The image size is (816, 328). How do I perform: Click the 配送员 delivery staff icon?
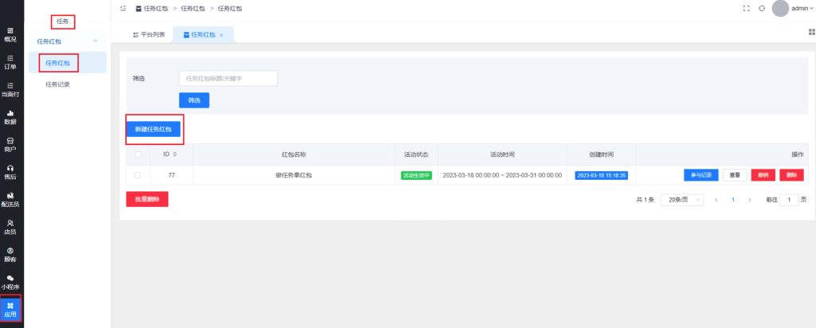point(11,199)
